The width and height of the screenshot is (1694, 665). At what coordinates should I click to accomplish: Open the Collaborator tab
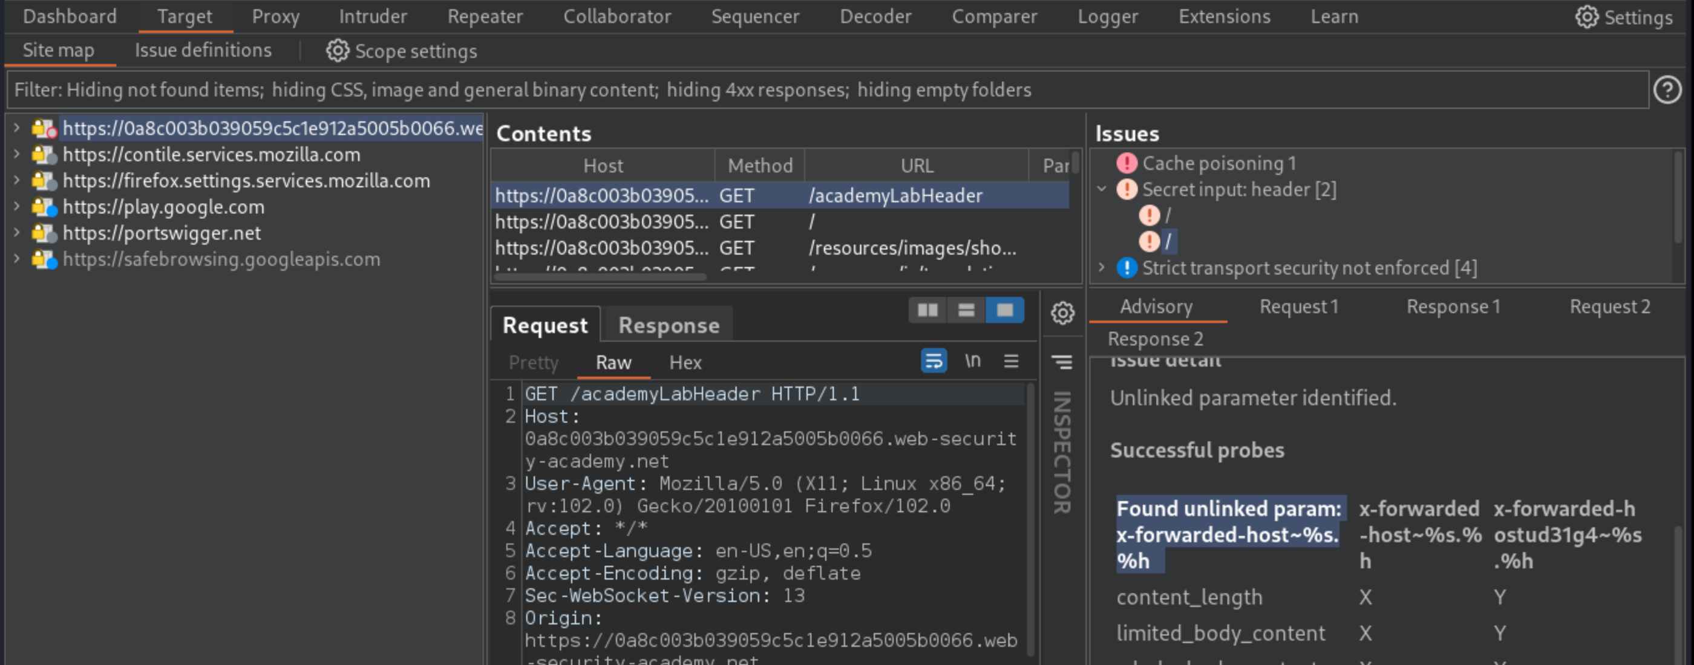tap(617, 16)
